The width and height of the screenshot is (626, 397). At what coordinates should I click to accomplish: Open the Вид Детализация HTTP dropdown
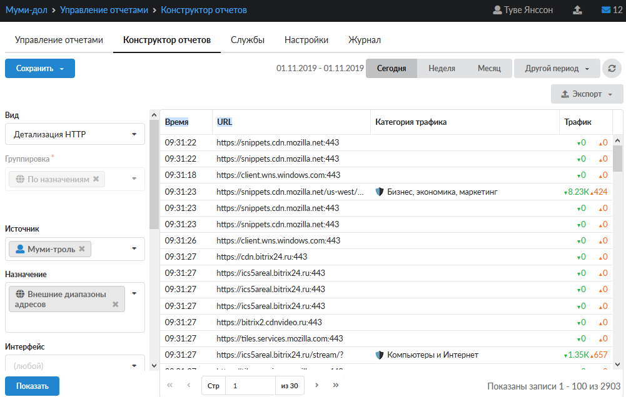pyautogui.click(x=74, y=134)
